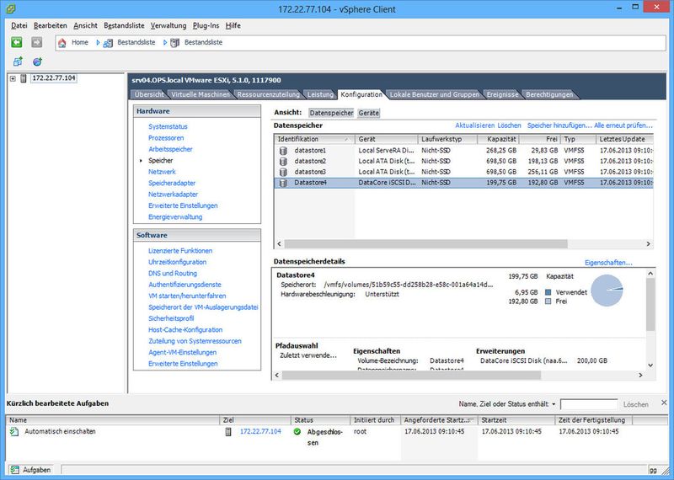This screenshot has height=480, width=674.
Task: Open the Lizenzierte Funktionen link
Action: point(180,251)
